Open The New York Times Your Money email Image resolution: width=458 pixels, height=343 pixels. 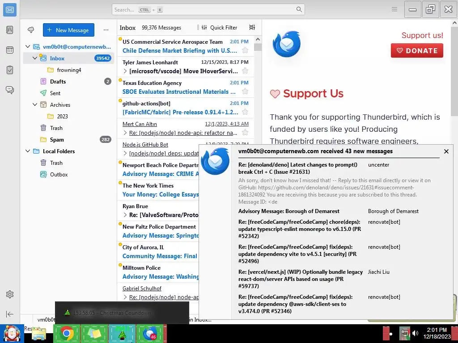pos(158,190)
